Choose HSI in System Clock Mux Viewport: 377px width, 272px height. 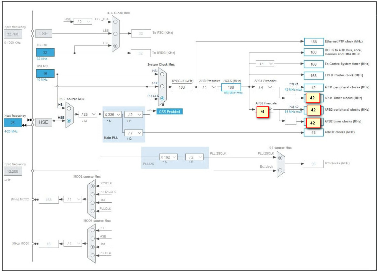pos(162,74)
